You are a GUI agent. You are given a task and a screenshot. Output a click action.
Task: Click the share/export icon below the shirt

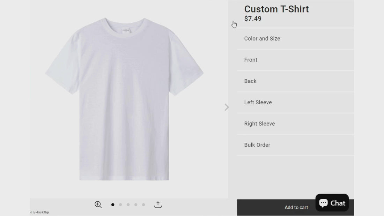[x=158, y=205]
